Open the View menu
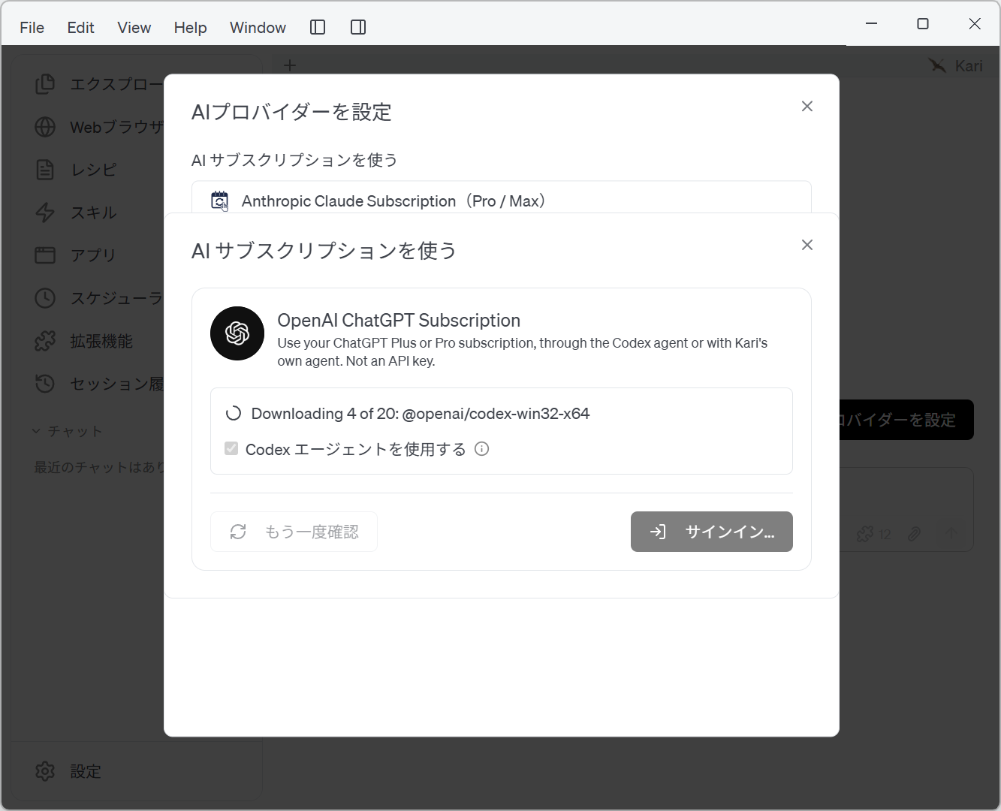The height and width of the screenshot is (811, 1001). click(x=134, y=28)
